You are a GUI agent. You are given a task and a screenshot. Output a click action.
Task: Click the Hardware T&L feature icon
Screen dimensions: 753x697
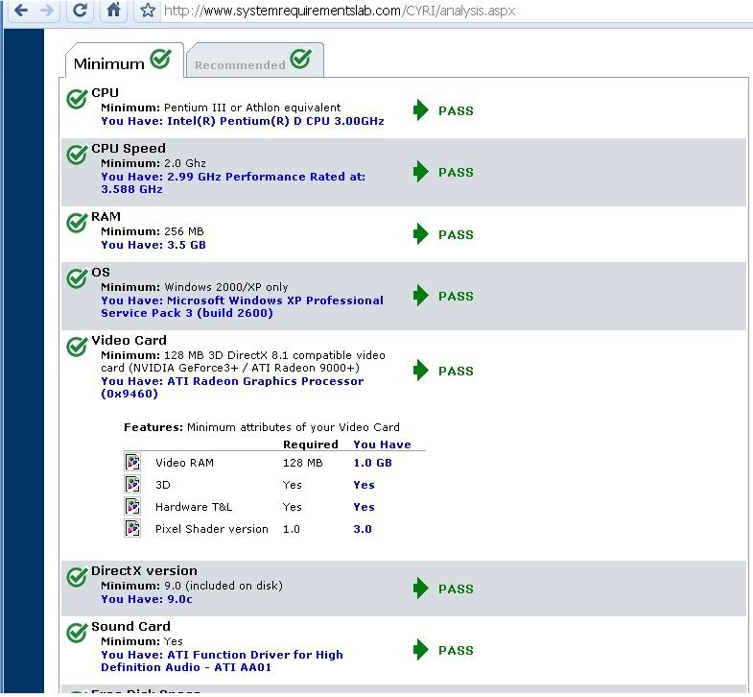point(132,506)
